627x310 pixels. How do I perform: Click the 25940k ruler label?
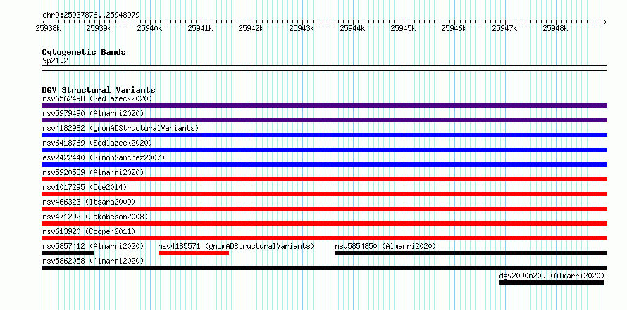pyautogui.click(x=149, y=28)
